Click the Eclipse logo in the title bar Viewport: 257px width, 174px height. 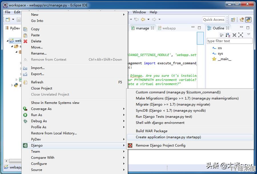coord(5,5)
